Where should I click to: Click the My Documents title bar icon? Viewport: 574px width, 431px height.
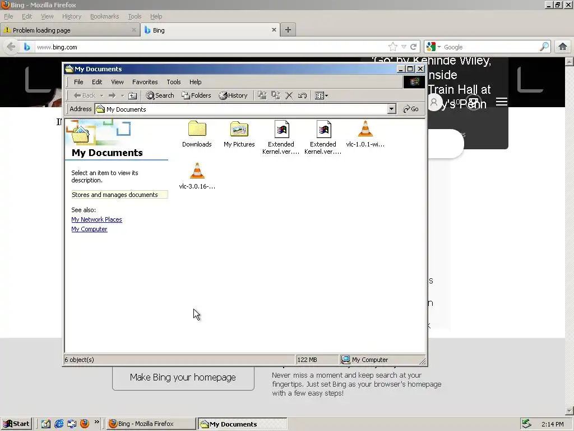[69, 69]
